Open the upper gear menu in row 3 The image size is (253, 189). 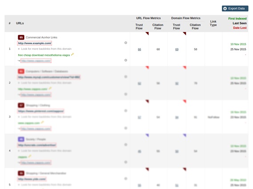point(126,110)
